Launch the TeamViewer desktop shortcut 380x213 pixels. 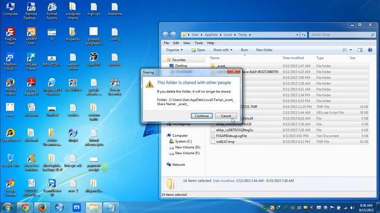tap(52, 188)
